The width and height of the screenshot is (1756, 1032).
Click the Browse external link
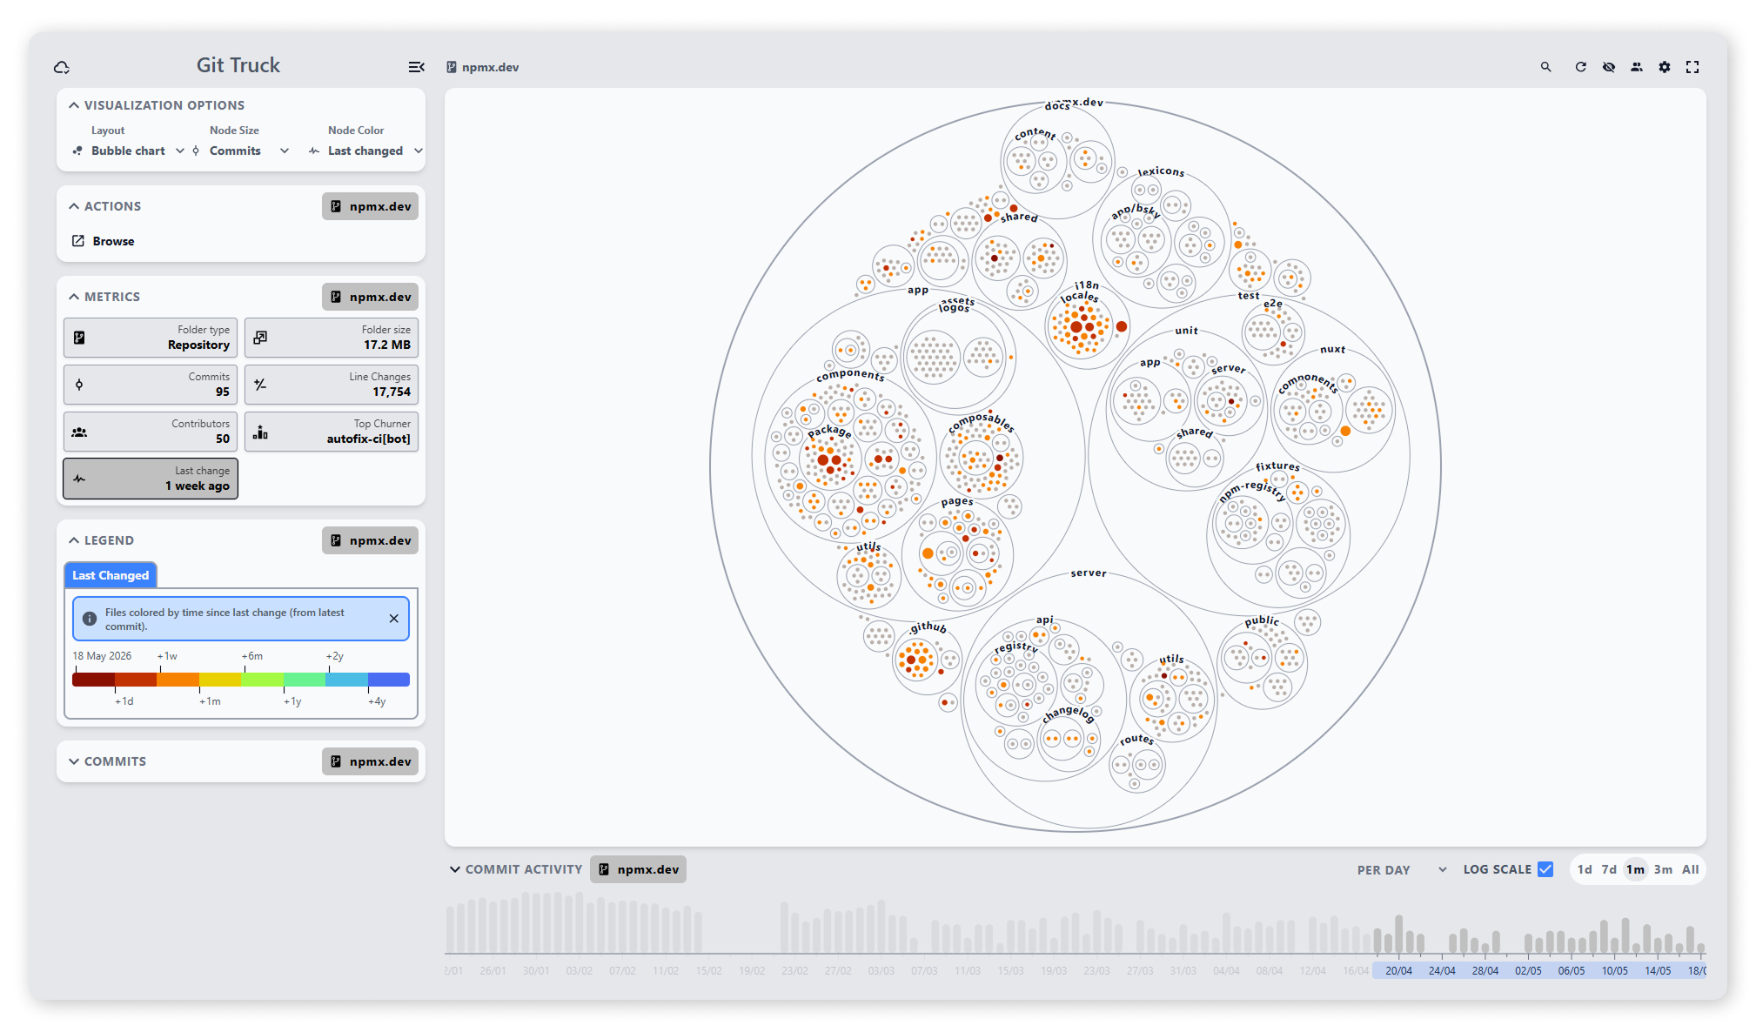click(104, 241)
